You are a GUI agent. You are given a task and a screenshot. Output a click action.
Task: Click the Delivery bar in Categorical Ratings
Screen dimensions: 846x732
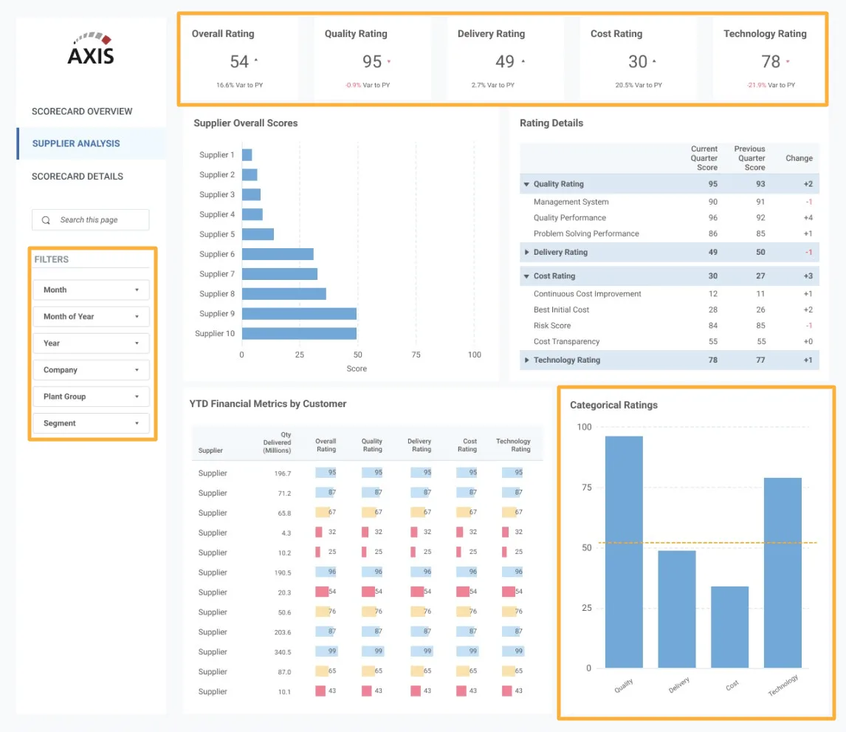coord(677,609)
